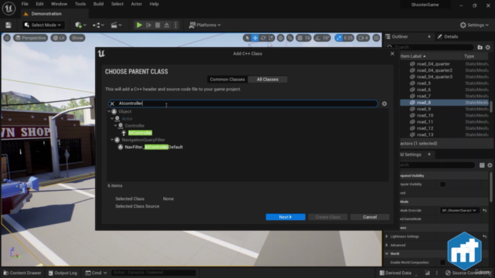Image resolution: width=495 pixels, height=278 pixels.
Task: Collapse the Actor tree node
Action: pyautogui.click(x=112, y=119)
